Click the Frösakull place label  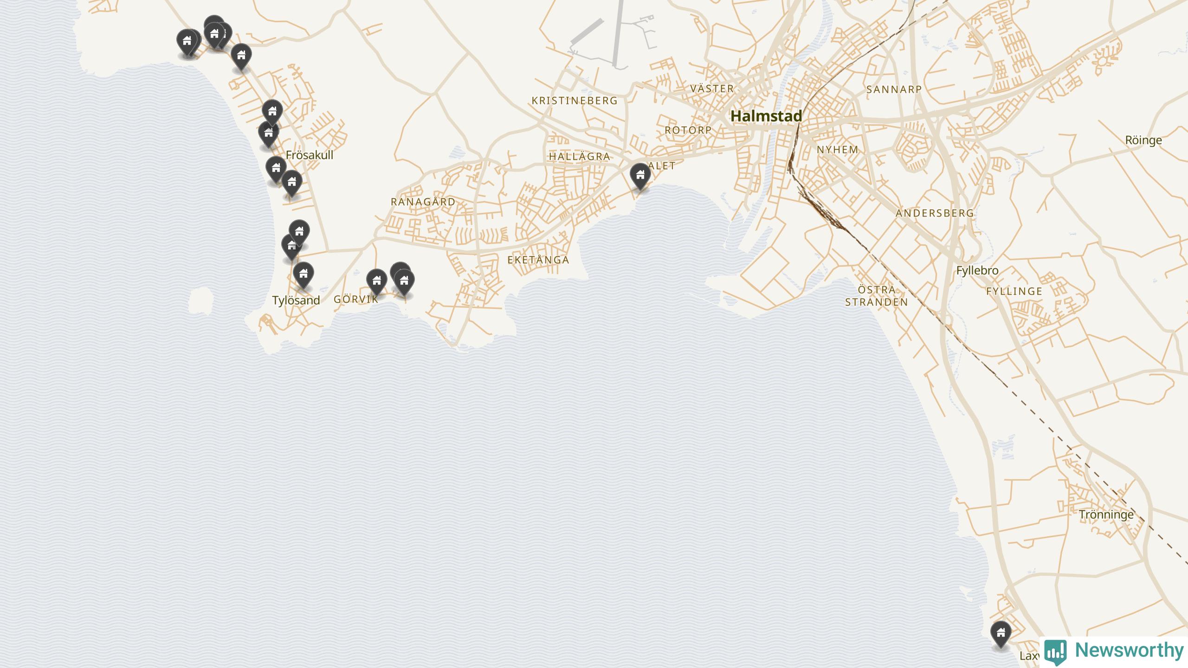pyautogui.click(x=310, y=155)
